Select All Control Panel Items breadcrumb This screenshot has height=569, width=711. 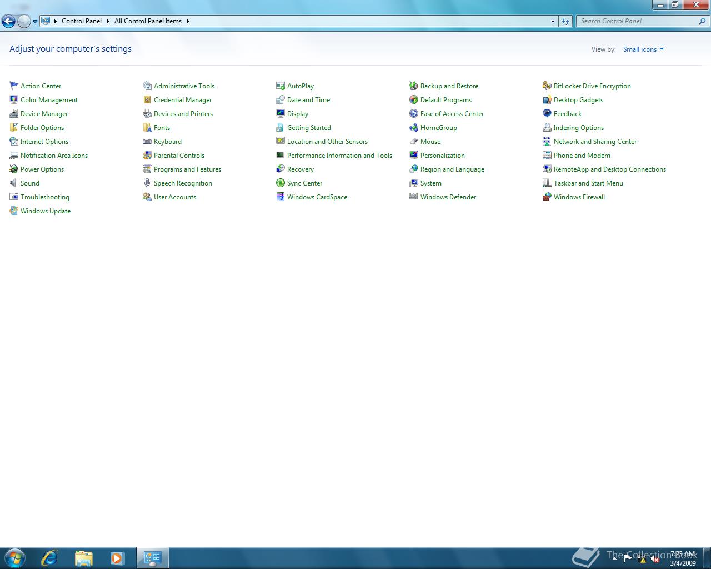click(148, 21)
